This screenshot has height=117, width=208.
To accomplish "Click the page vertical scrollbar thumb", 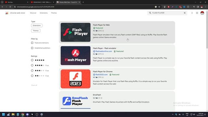I will [207, 30].
